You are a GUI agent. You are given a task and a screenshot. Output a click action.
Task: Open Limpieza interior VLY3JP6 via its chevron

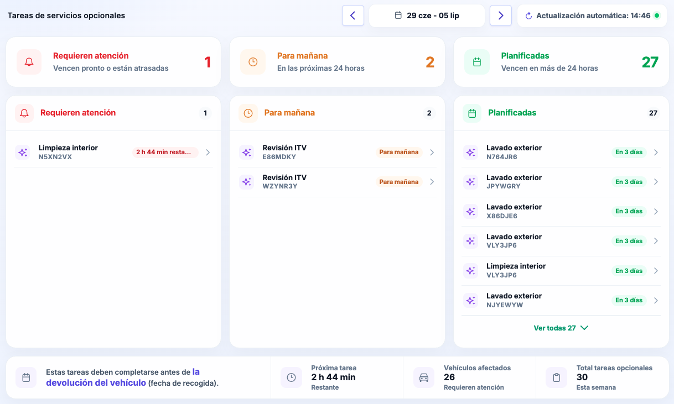tap(656, 271)
